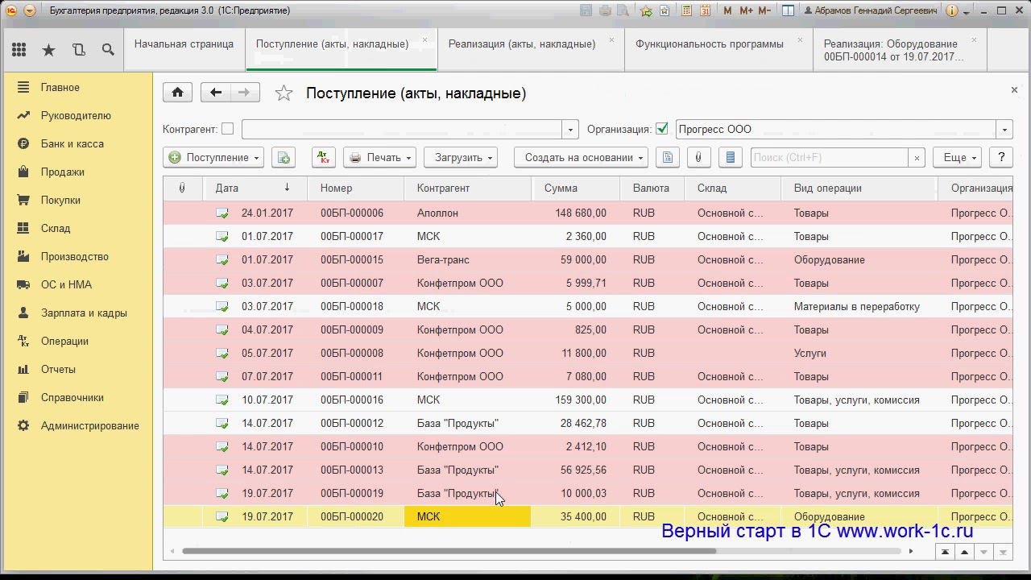Click into the Поиск (Ctrl+F) search field
This screenshot has height=580, width=1031.
point(830,158)
